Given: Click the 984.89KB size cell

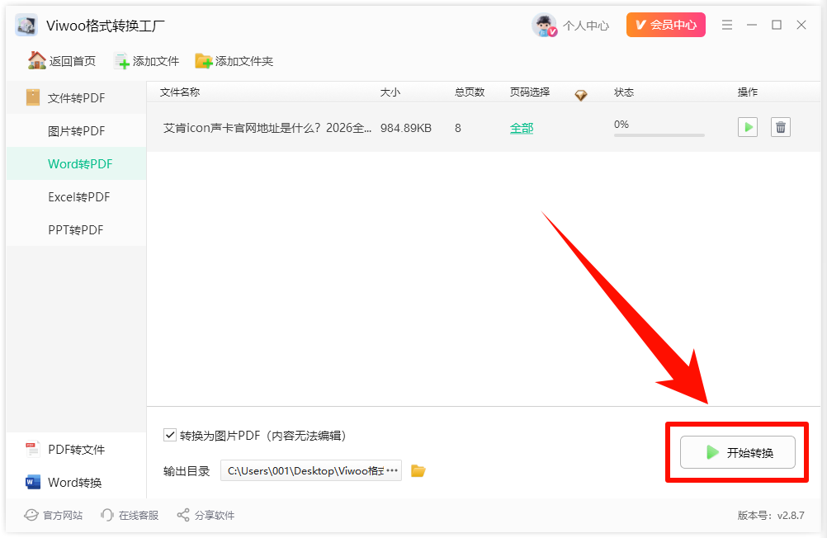Looking at the screenshot, I should (x=405, y=128).
